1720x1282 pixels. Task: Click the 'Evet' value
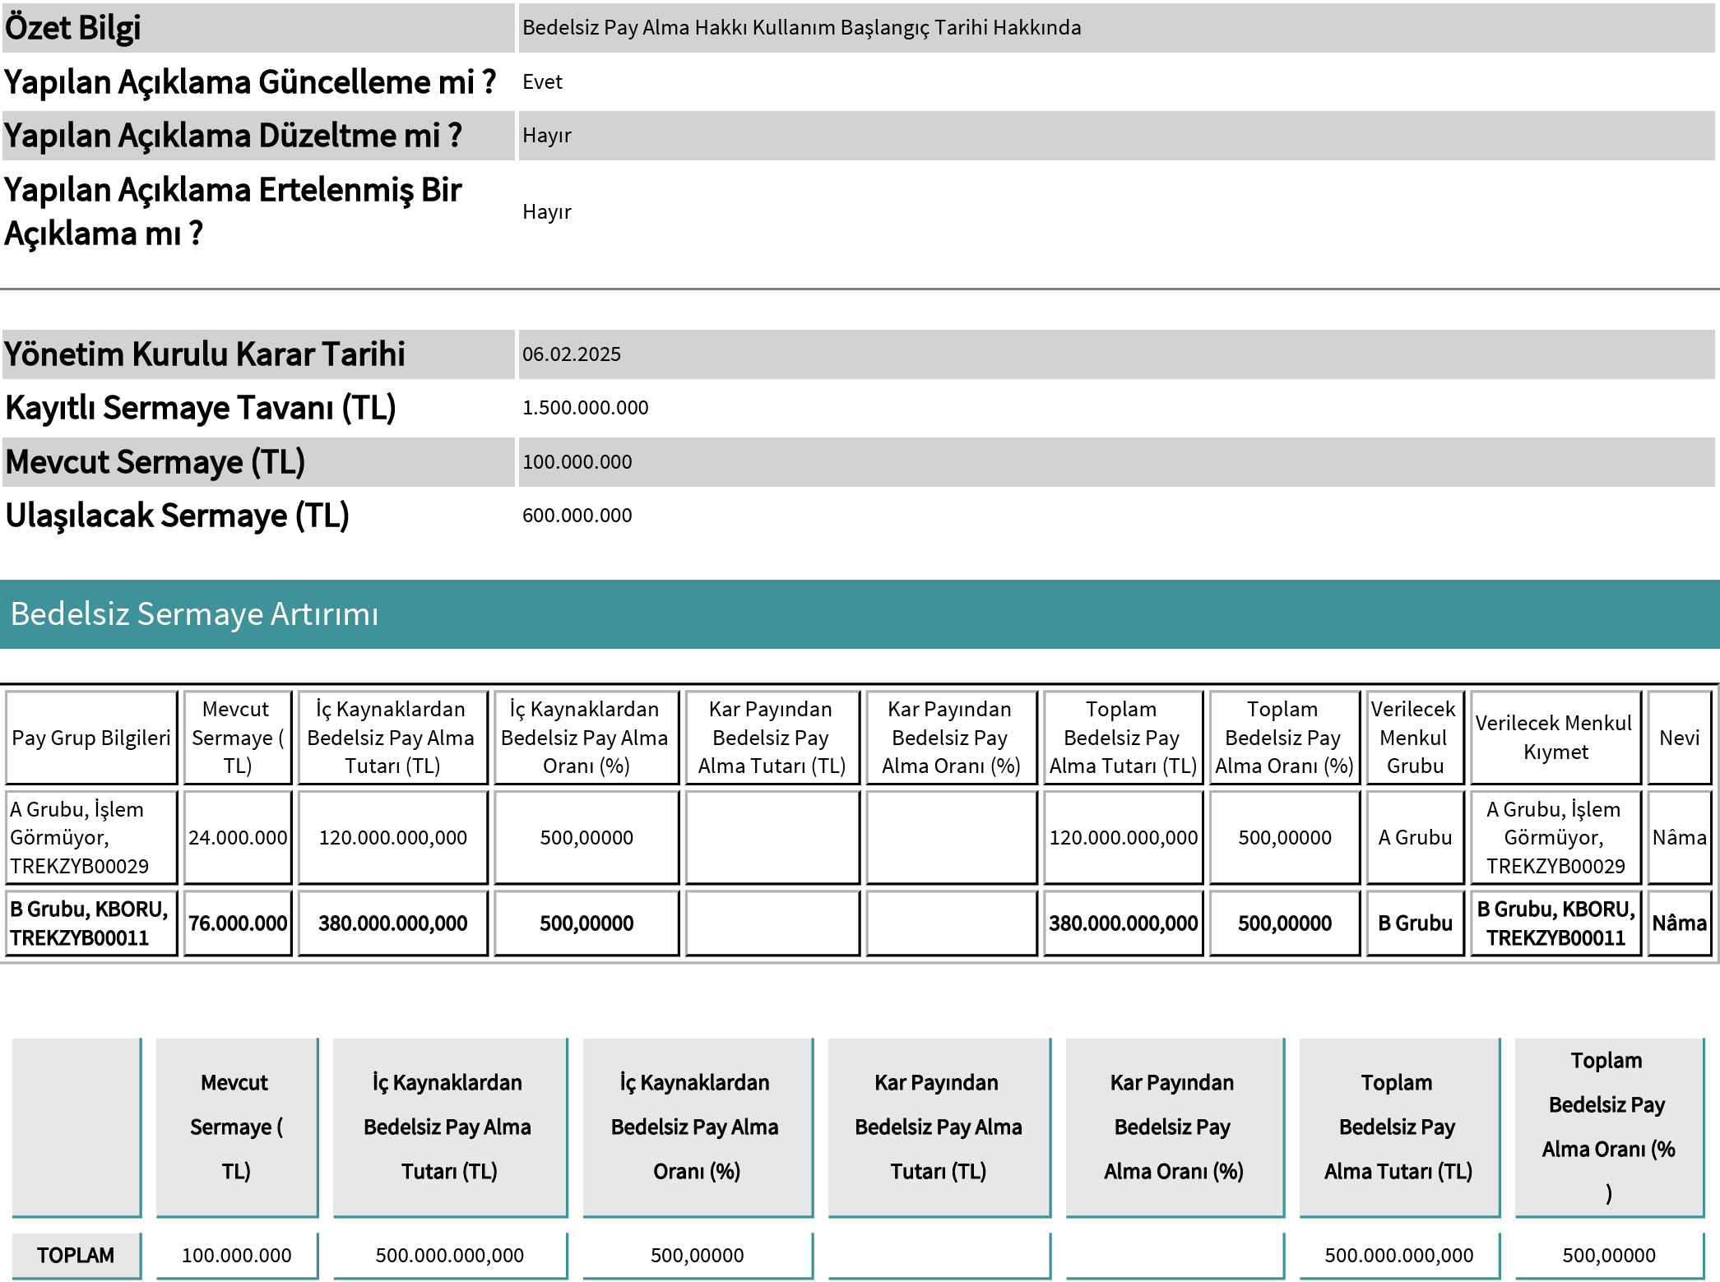pos(542,82)
